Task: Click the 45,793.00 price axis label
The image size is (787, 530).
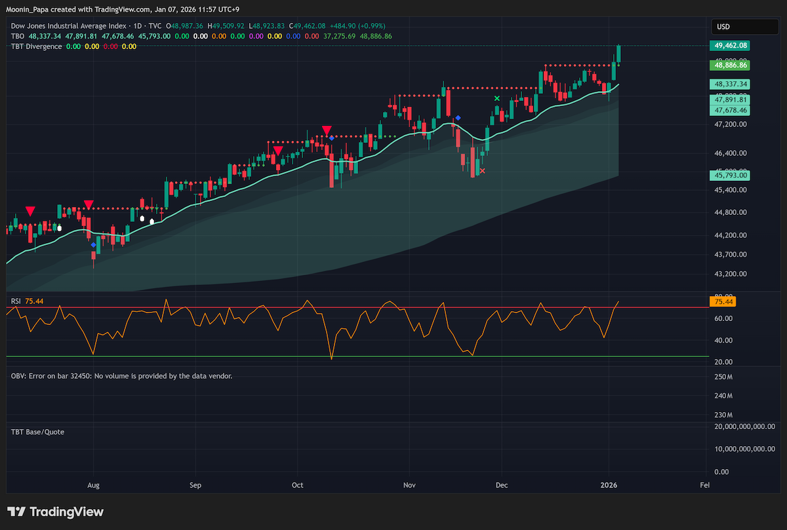Action: (x=731, y=176)
